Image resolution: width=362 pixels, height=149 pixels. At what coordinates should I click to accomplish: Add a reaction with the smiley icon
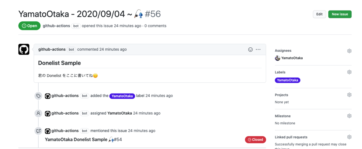click(250, 49)
